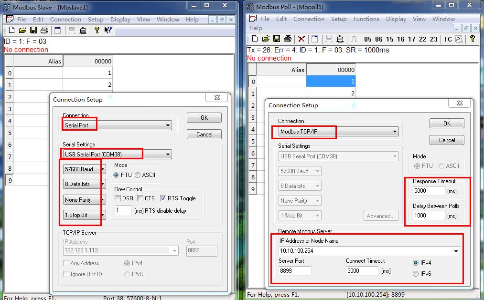Select the ASCII mode radio button in Slave setup
Viewport: 484px width, 300px height.
click(138, 175)
